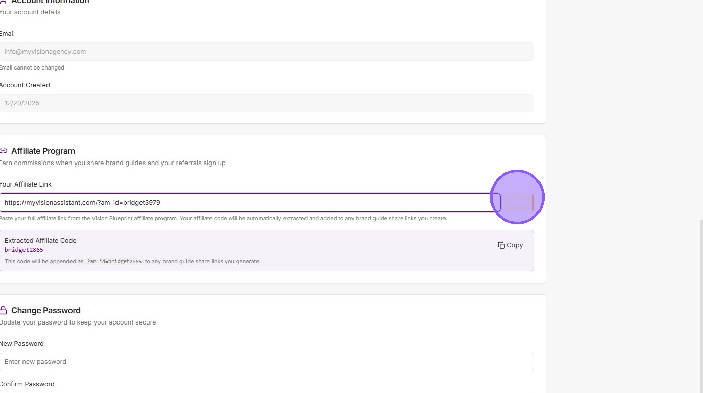
Task: Click the Change Password heading
Action: [x=46, y=310]
